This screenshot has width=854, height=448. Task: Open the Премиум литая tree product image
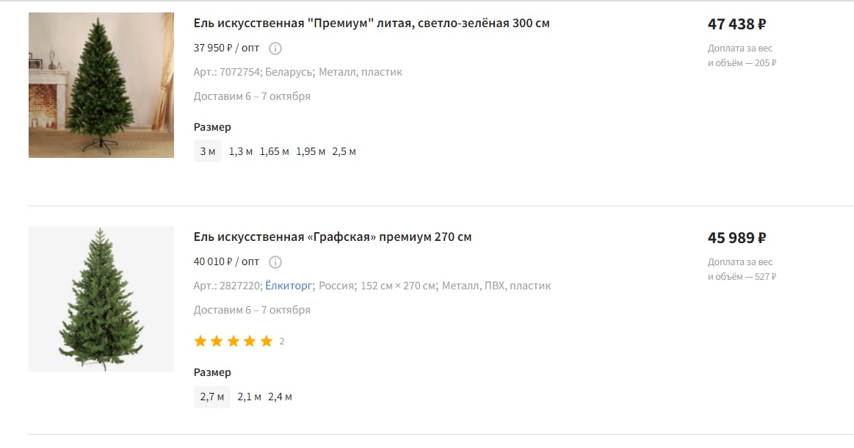(x=101, y=84)
